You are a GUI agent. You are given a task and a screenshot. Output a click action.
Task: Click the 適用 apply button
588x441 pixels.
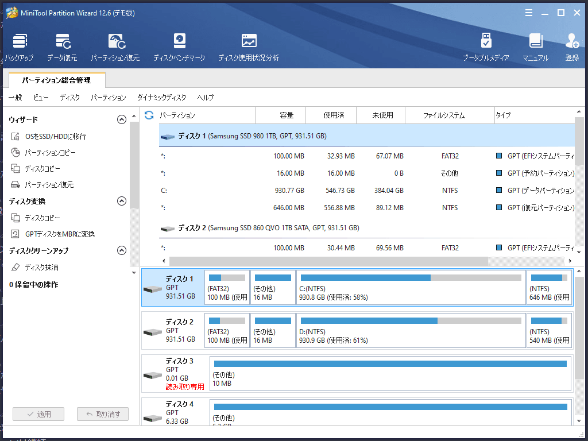[x=38, y=414]
